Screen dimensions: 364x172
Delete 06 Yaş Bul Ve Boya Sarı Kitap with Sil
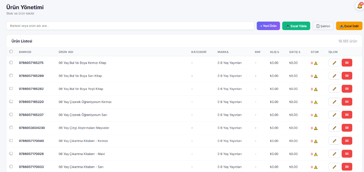click(x=347, y=76)
